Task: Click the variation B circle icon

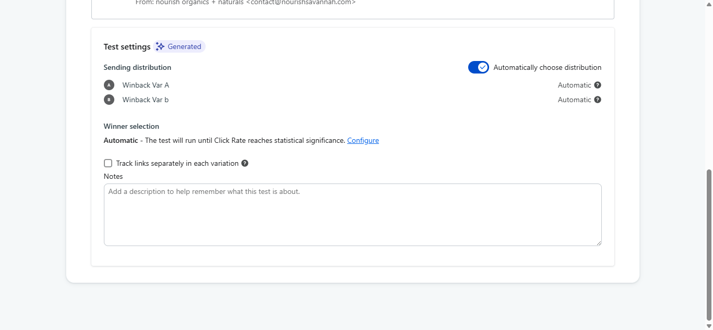Action: [109, 100]
